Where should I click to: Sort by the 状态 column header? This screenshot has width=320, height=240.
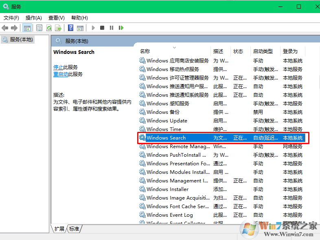coord(238,51)
